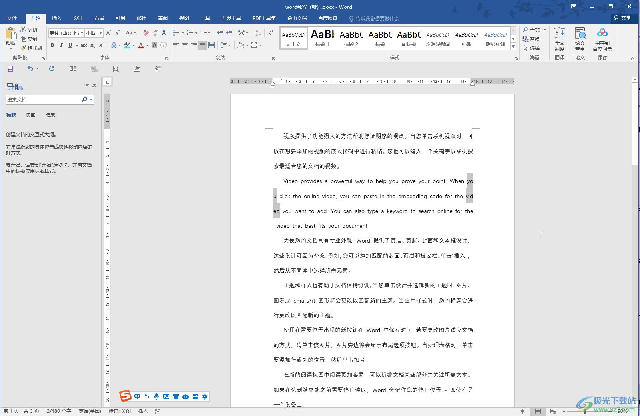Viewport: 640px width, 416px height.
Task: Align text right
Action: coord(194,45)
